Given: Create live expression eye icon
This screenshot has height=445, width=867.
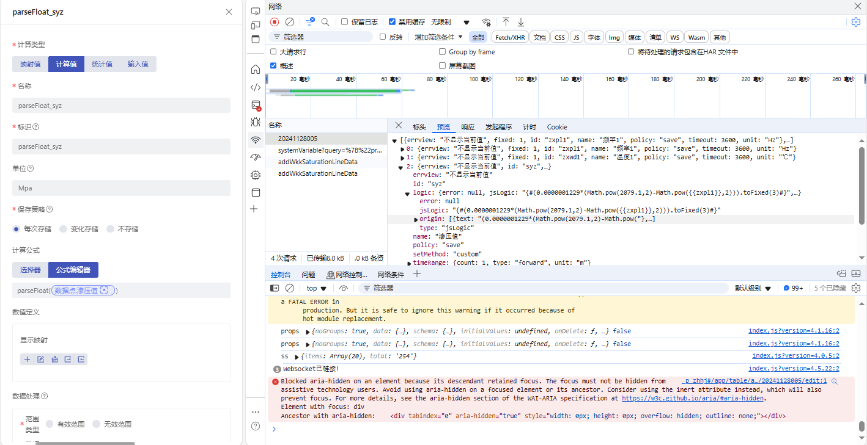Looking at the screenshot, I should pyautogui.click(x=344, y=288).
